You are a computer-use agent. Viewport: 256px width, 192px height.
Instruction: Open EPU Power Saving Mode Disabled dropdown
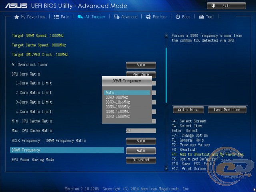(x=141, y=160)
